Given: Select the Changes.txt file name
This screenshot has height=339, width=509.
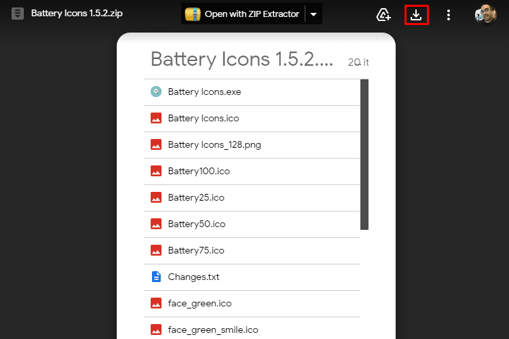Looking at the screenshot, I should [194, 277].
